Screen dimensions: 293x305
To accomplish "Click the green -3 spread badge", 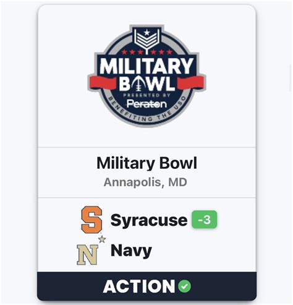I will [205, 220].
